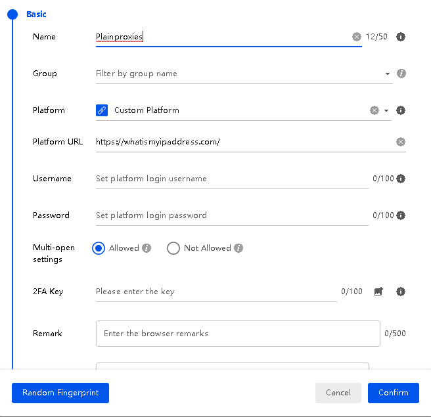This screenshot has width=431, height=417.
Task: Show info for the Username field
Action: [x=401, y=179]
